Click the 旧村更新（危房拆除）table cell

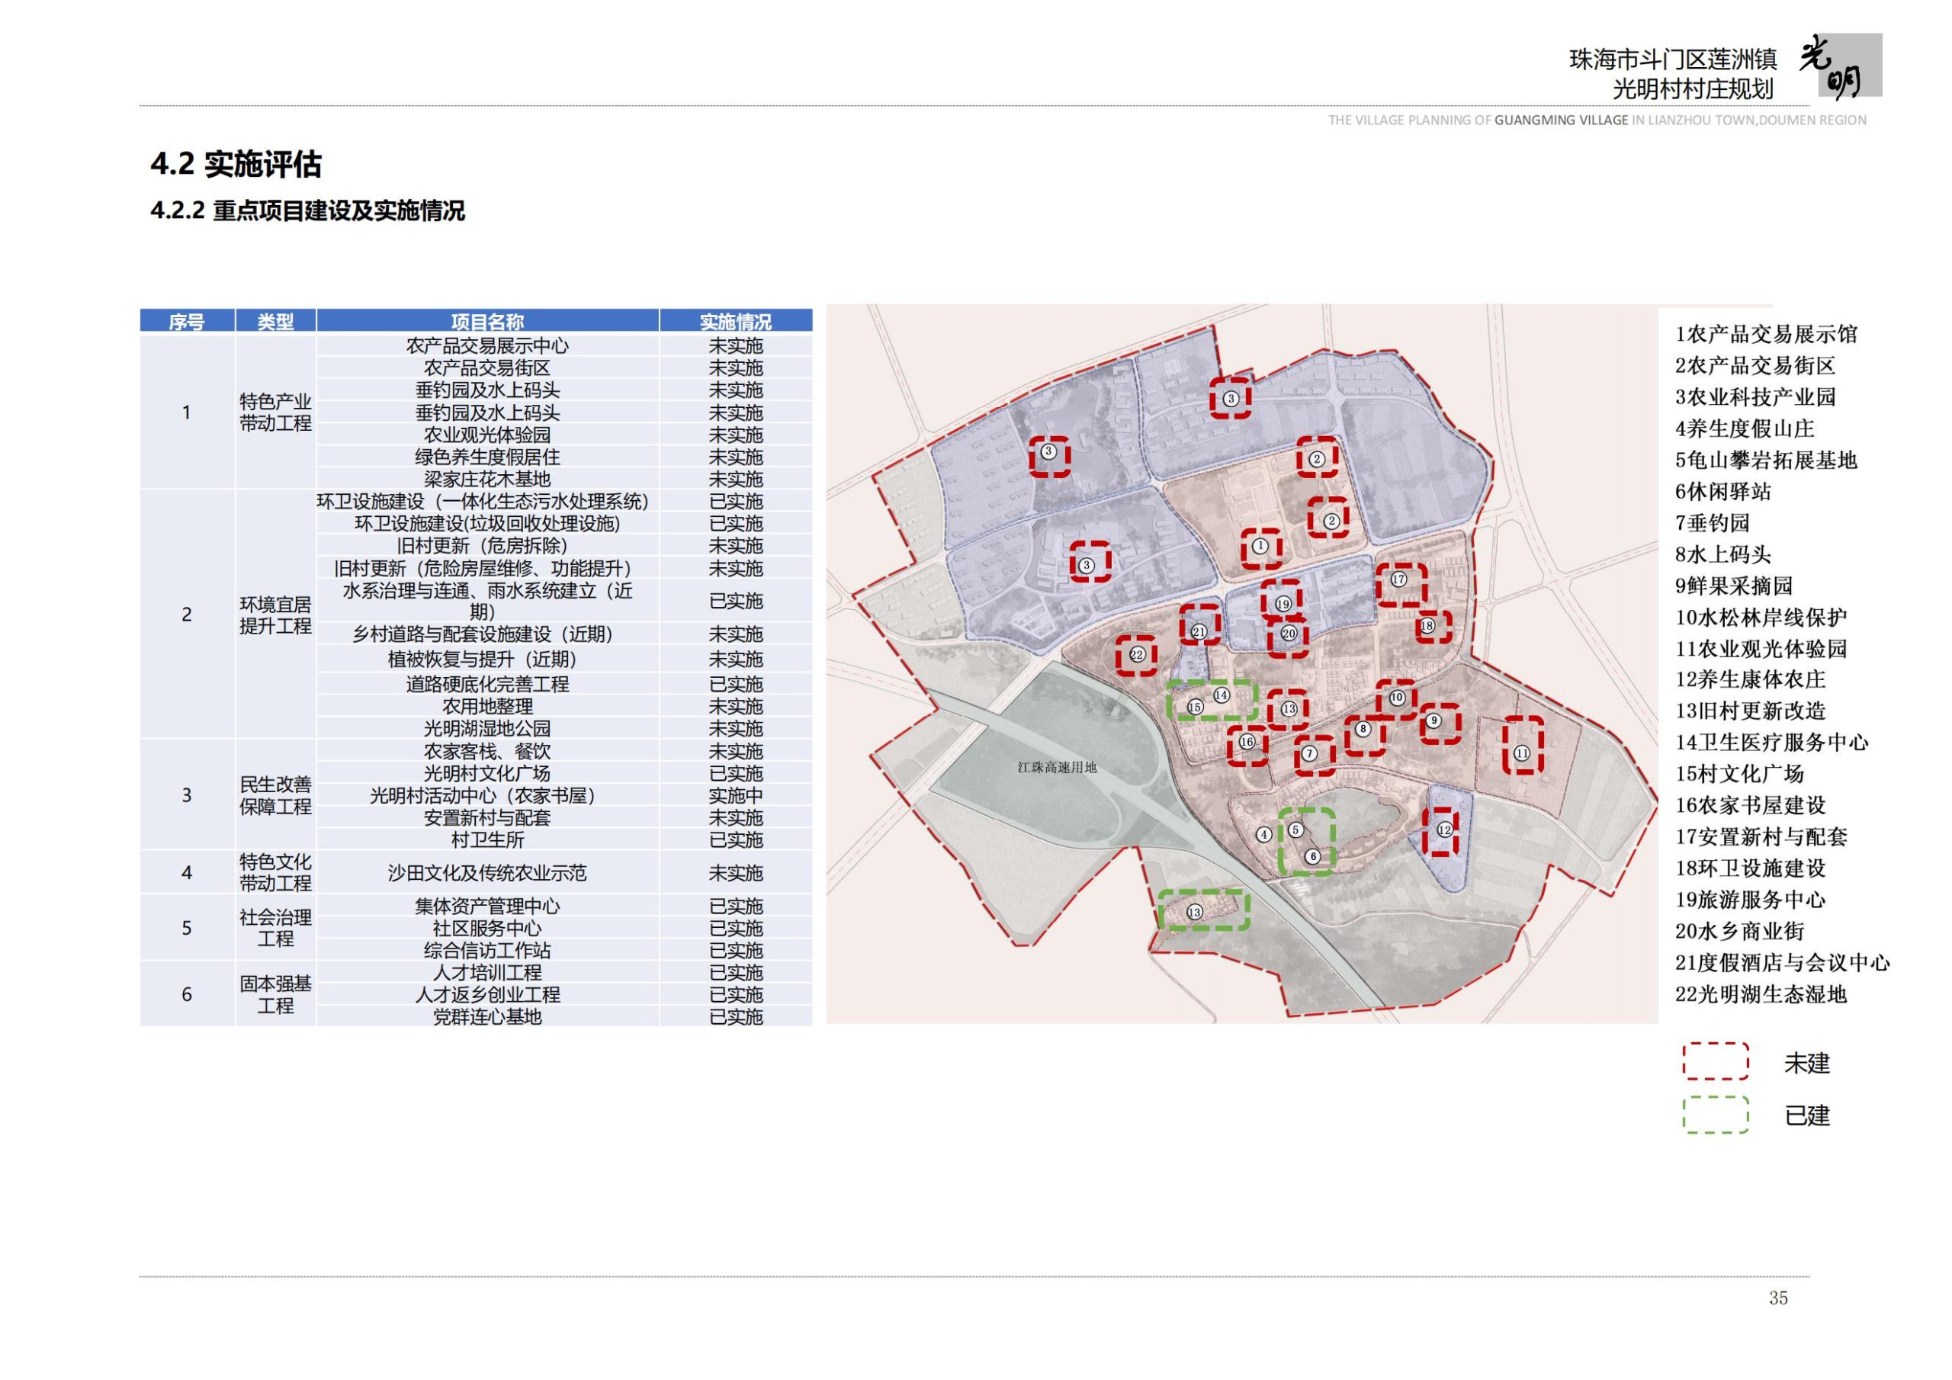(x=487, y=545)
